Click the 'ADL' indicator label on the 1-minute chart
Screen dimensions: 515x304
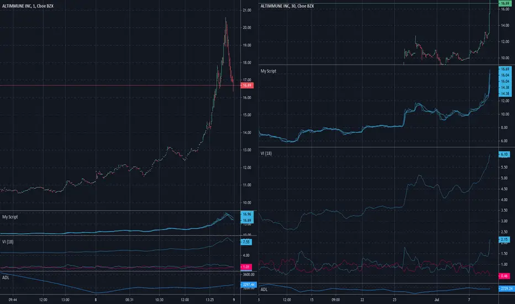6,277
